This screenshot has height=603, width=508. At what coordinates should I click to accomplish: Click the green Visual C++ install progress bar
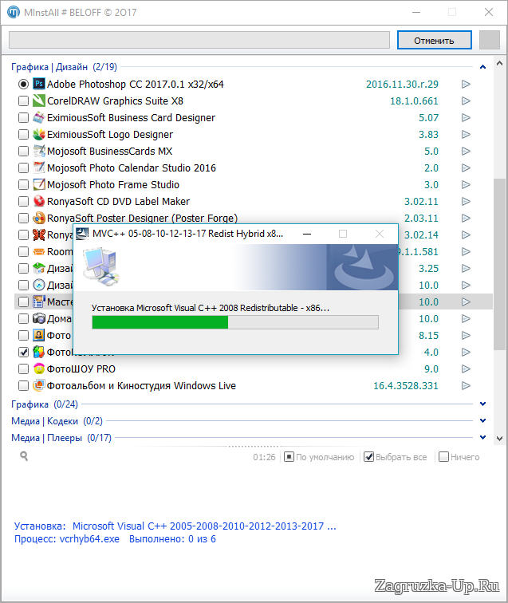[x=235, y=322]
